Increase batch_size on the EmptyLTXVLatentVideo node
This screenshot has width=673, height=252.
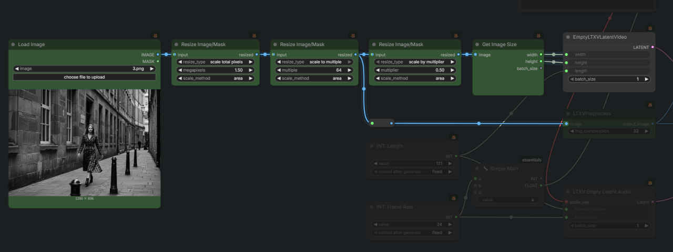646,79
